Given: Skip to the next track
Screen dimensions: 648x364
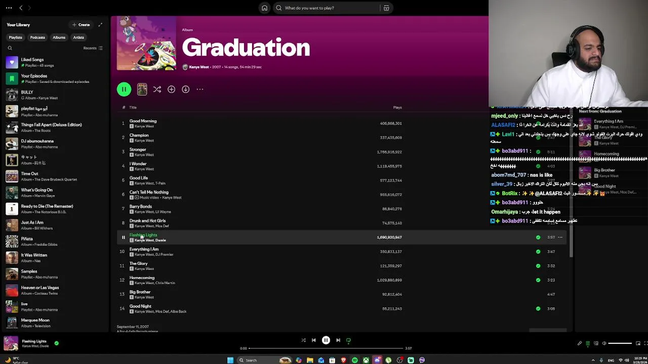Looking at the screenshot, I should 338,340.
